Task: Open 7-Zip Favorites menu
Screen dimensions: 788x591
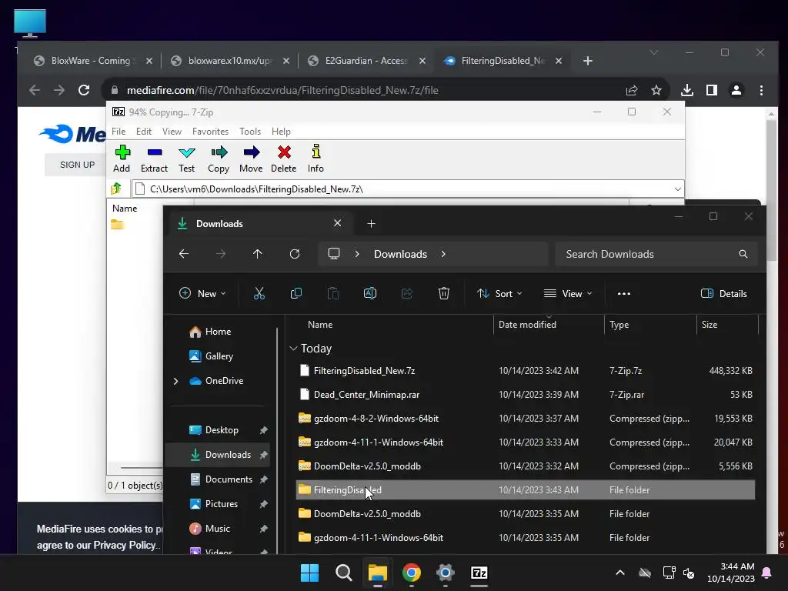Action: coord(210,131)
